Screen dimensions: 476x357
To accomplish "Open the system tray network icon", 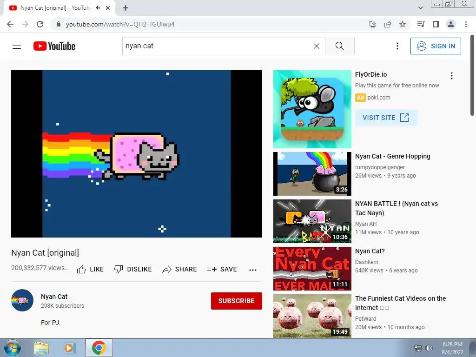I will [x=418, y=348].
